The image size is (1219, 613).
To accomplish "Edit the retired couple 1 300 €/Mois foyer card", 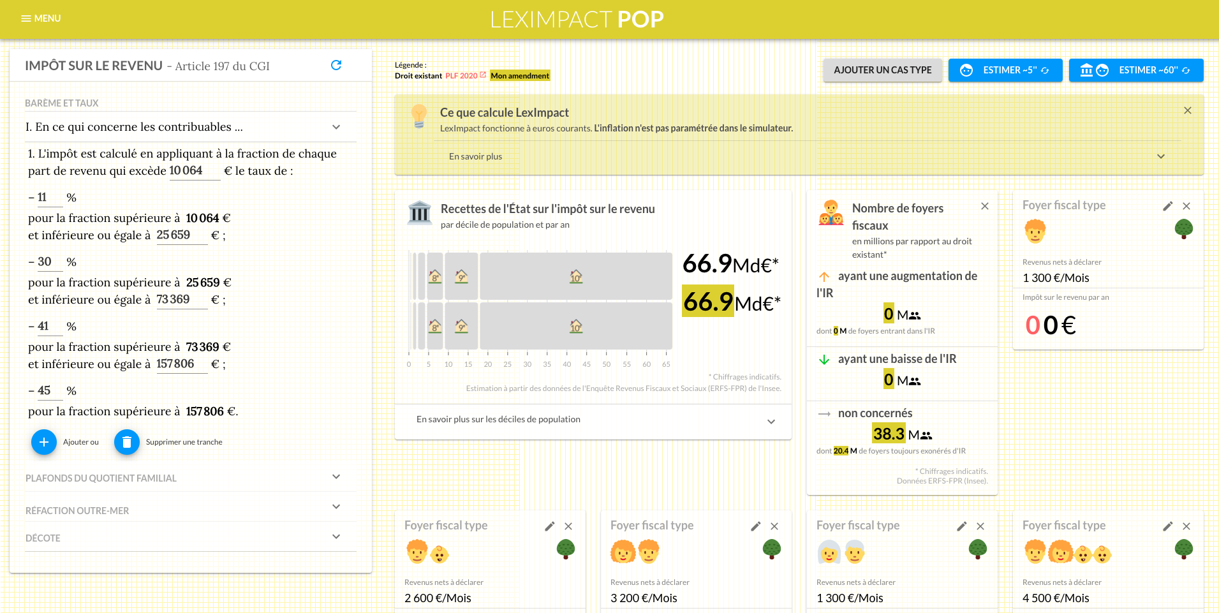I will click(961, 526).
